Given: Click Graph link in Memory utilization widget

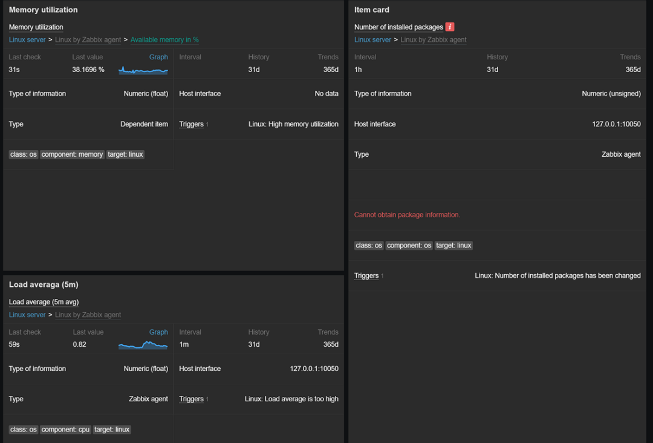Looking at the screenshot, I should (158, 57).
